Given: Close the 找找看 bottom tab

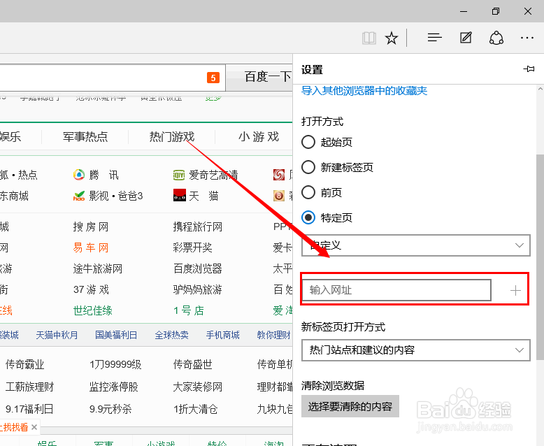Looking at the screenshot, I should (x=34, y=427).
